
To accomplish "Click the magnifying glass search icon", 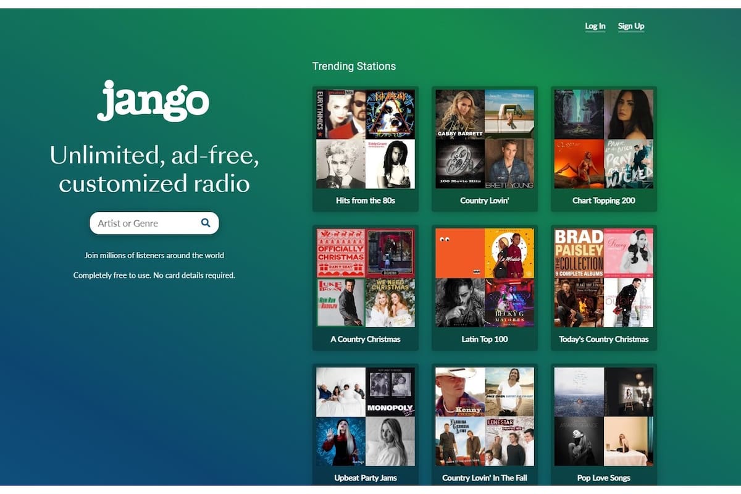I will point(204,223).
